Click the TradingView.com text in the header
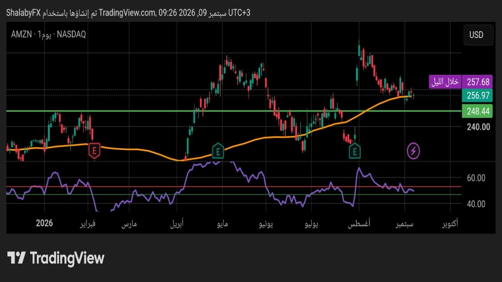 (x=128, y=13)
